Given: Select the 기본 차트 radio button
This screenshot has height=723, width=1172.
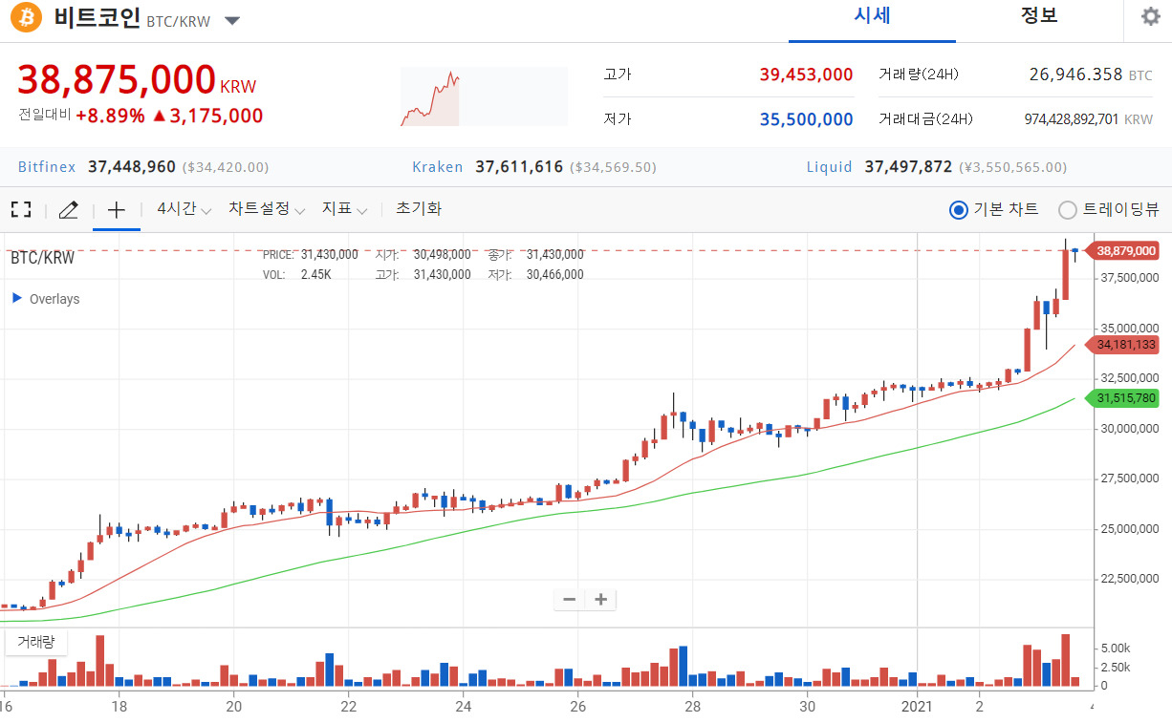Looking at the screenshot, I should (x=958, y=210).
